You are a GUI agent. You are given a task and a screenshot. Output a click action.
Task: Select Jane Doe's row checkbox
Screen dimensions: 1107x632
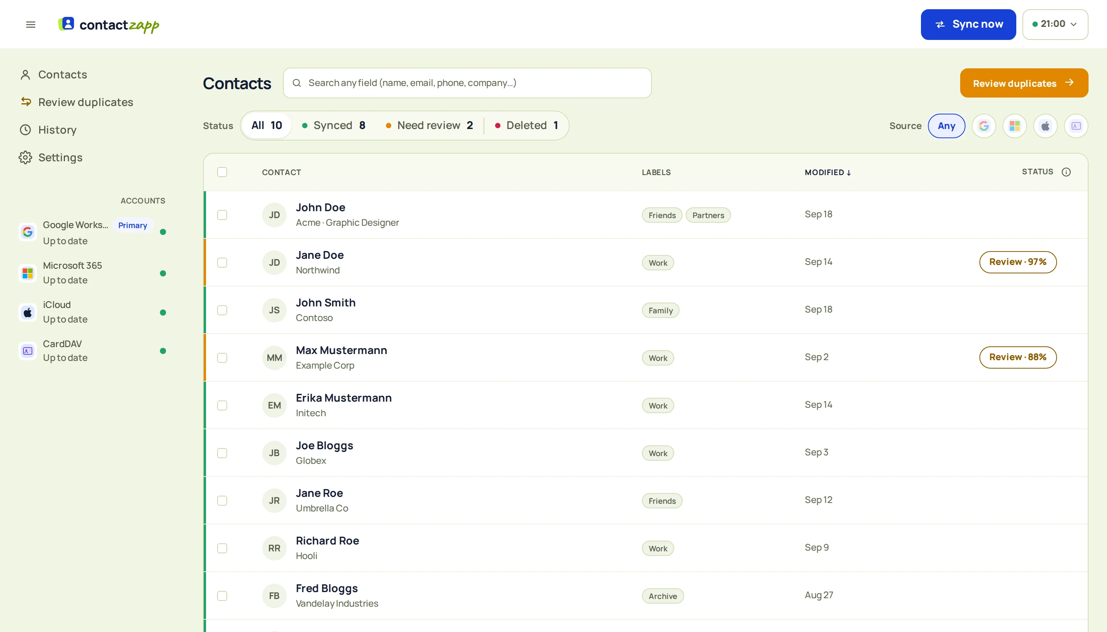point(222,263)
